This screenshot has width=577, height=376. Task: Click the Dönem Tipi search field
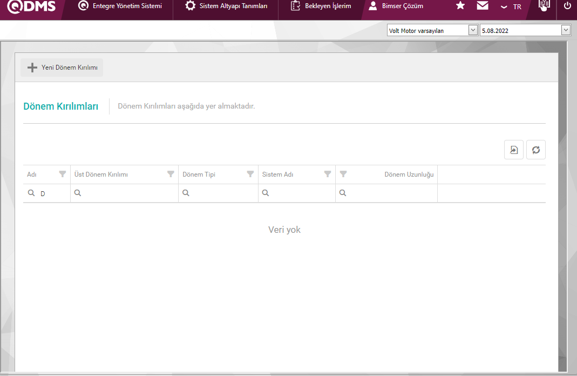(222, 193)
